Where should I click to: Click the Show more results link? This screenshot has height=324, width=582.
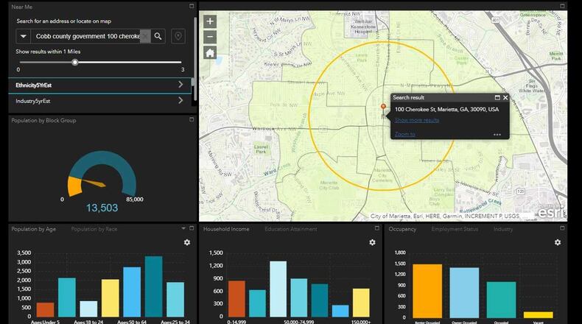click(416, 120)
